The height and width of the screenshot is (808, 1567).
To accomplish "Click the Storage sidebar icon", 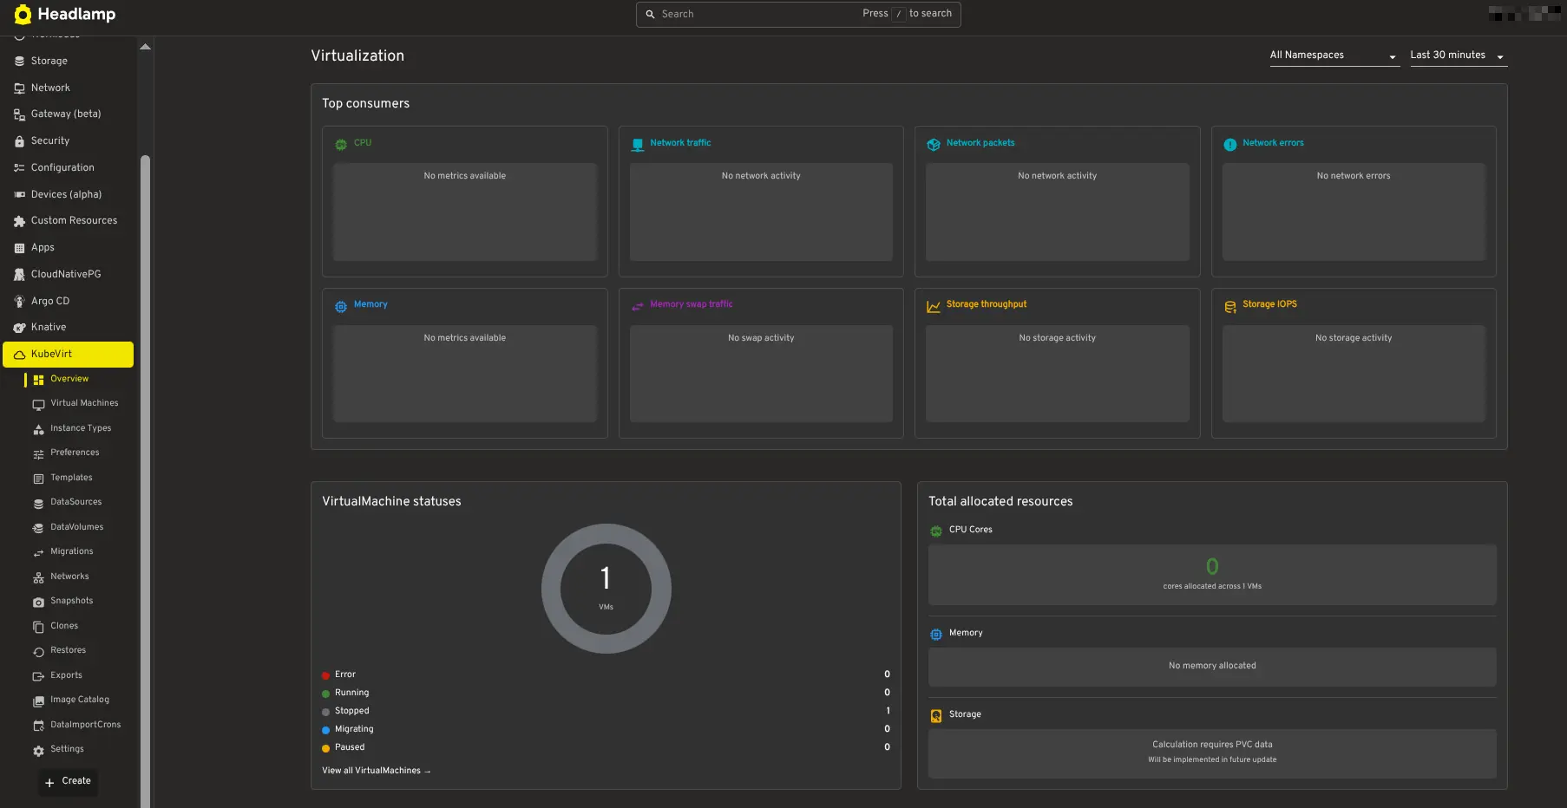I will click(19, 62).
